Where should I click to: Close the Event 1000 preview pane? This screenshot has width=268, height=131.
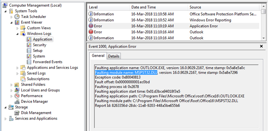(261, 46)
